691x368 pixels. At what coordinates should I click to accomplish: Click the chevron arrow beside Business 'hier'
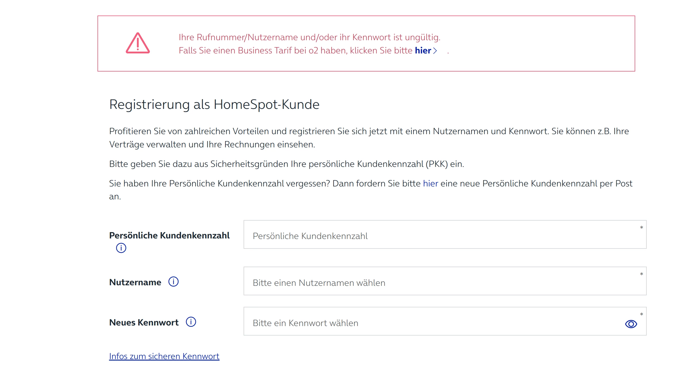coord(435,51)
